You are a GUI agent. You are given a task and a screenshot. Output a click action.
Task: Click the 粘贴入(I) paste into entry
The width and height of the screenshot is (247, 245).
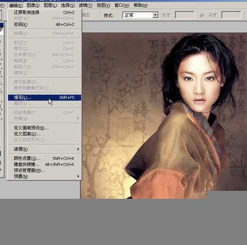44,67
